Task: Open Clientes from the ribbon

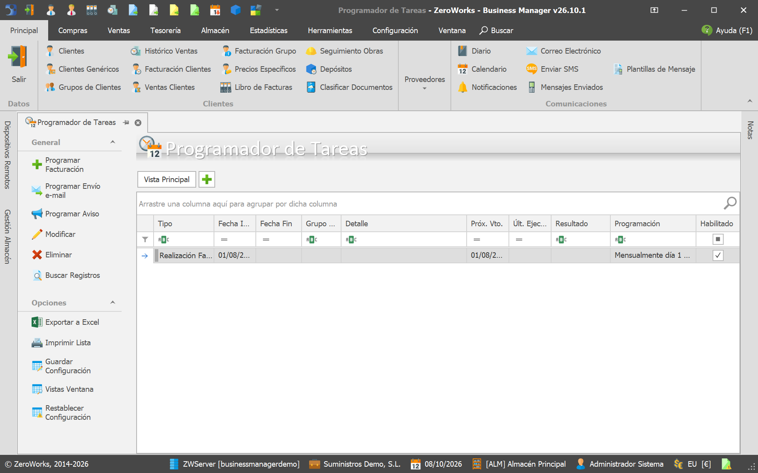Action: (65, 51)
